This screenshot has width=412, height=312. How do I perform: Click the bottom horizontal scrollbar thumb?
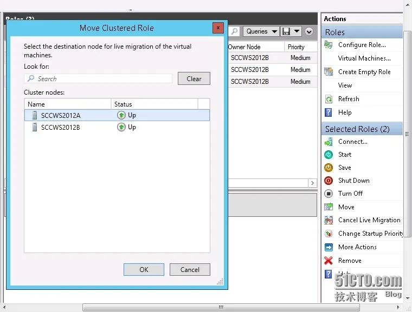[221, 307]
